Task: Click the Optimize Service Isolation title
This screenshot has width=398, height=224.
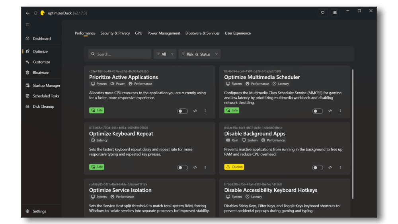Action: [120, 190]
